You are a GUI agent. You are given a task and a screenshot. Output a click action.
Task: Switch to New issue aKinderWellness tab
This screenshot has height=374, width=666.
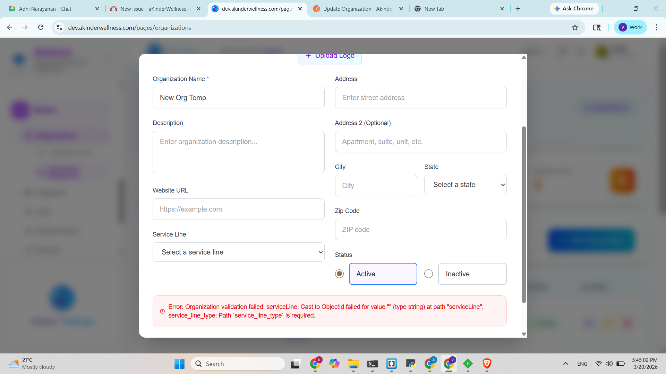pyautogui.click(x=155, y=9)
